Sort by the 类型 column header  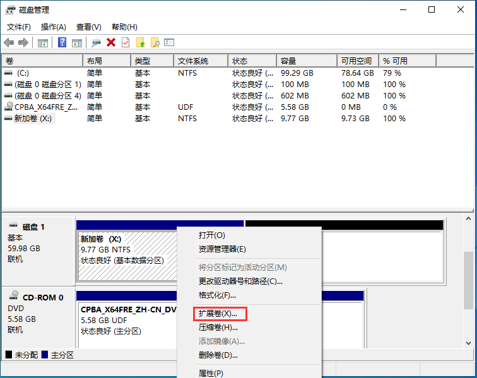(x=153, y=61)
